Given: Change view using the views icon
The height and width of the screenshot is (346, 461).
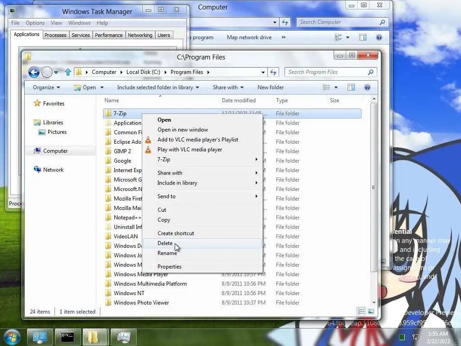Looking at the screenshot, I should (326, 87).
